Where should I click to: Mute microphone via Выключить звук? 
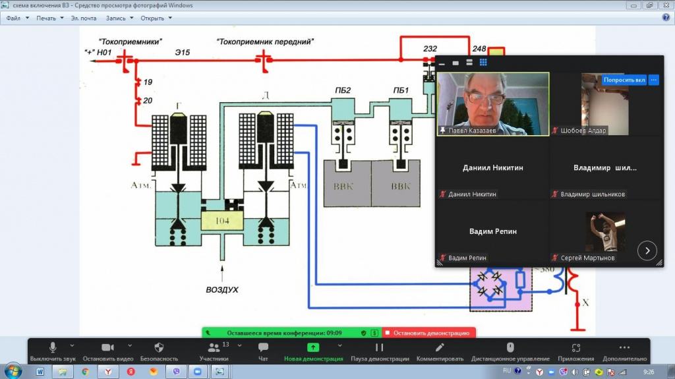53,351
